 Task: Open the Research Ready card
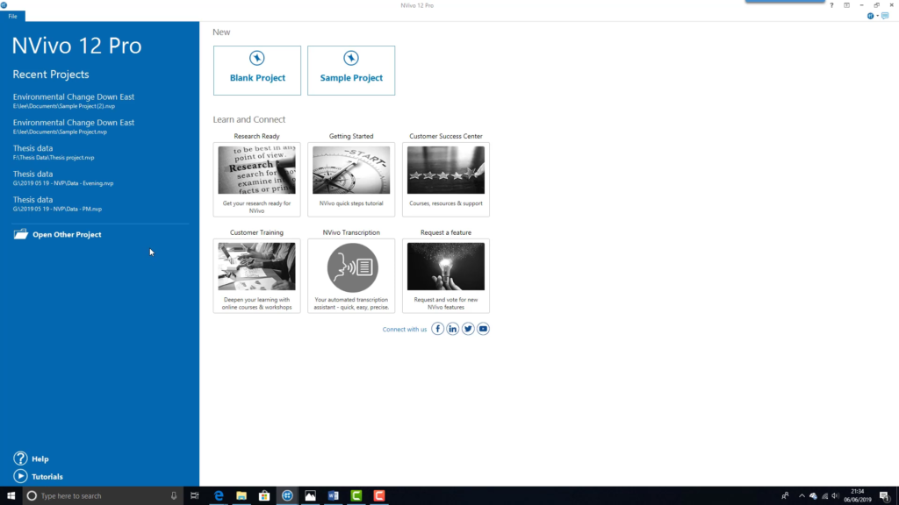257,179
